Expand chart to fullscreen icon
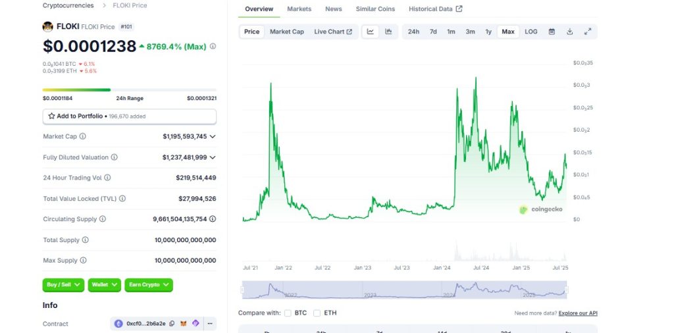This screenshot has width=674, height=333. (x=588, y=32)
